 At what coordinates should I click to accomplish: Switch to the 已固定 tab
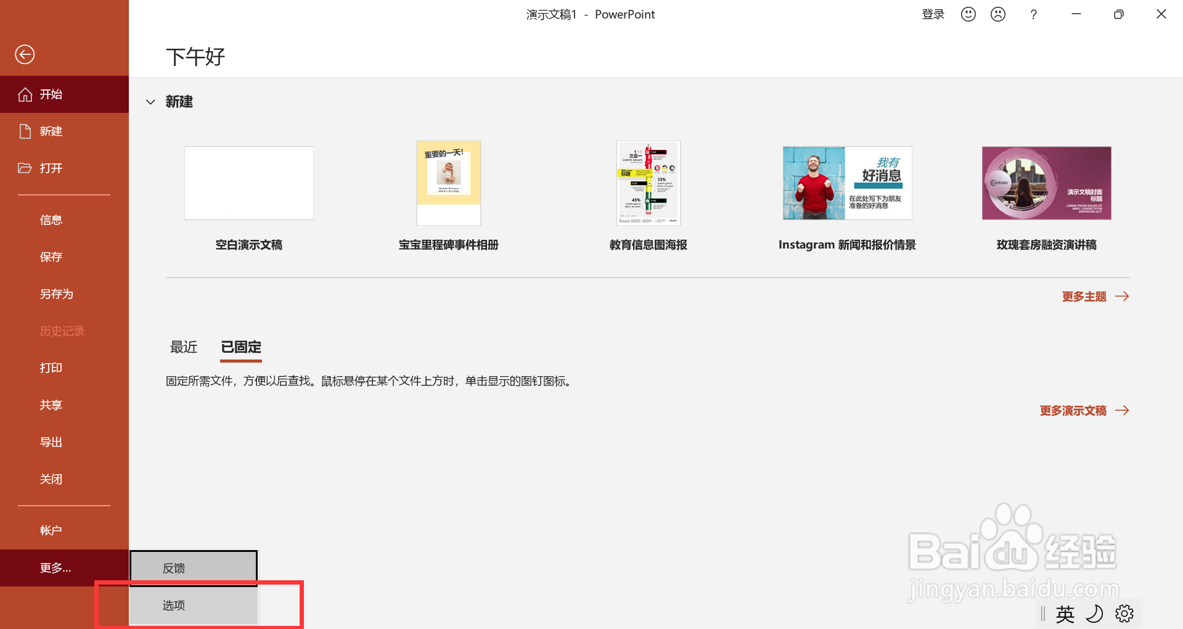click(241, 347)
